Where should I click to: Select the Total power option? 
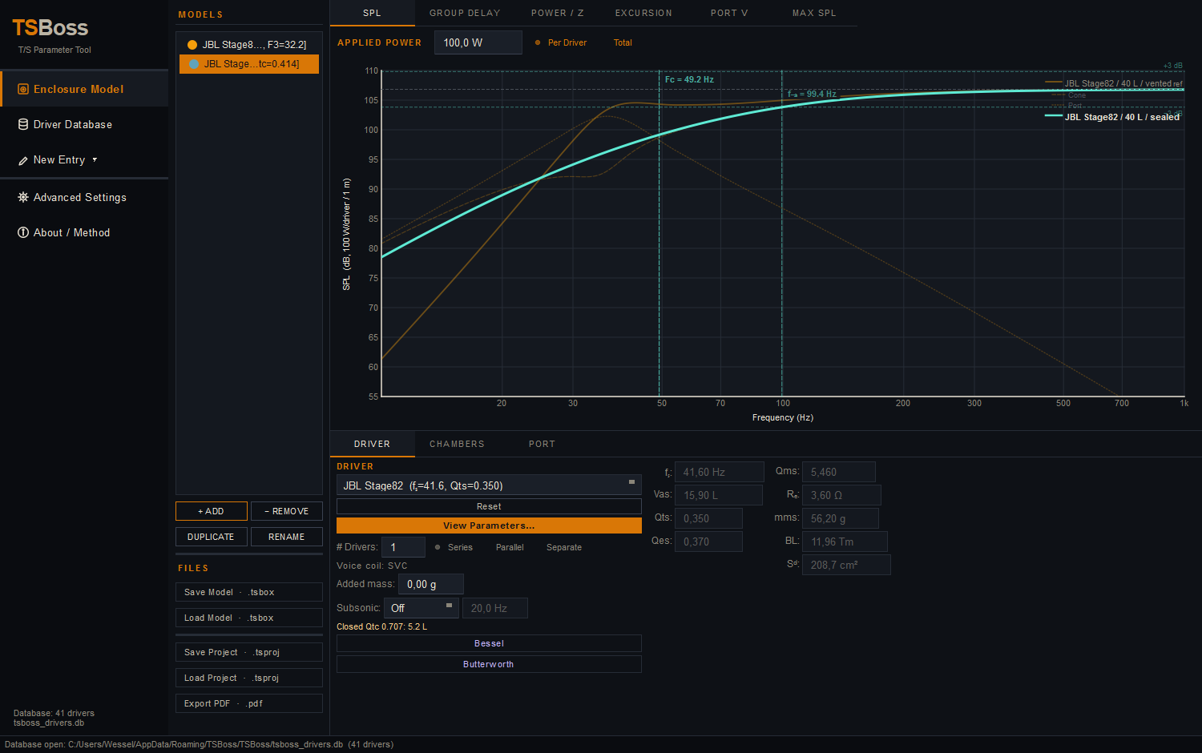click(x=623, y=43)
